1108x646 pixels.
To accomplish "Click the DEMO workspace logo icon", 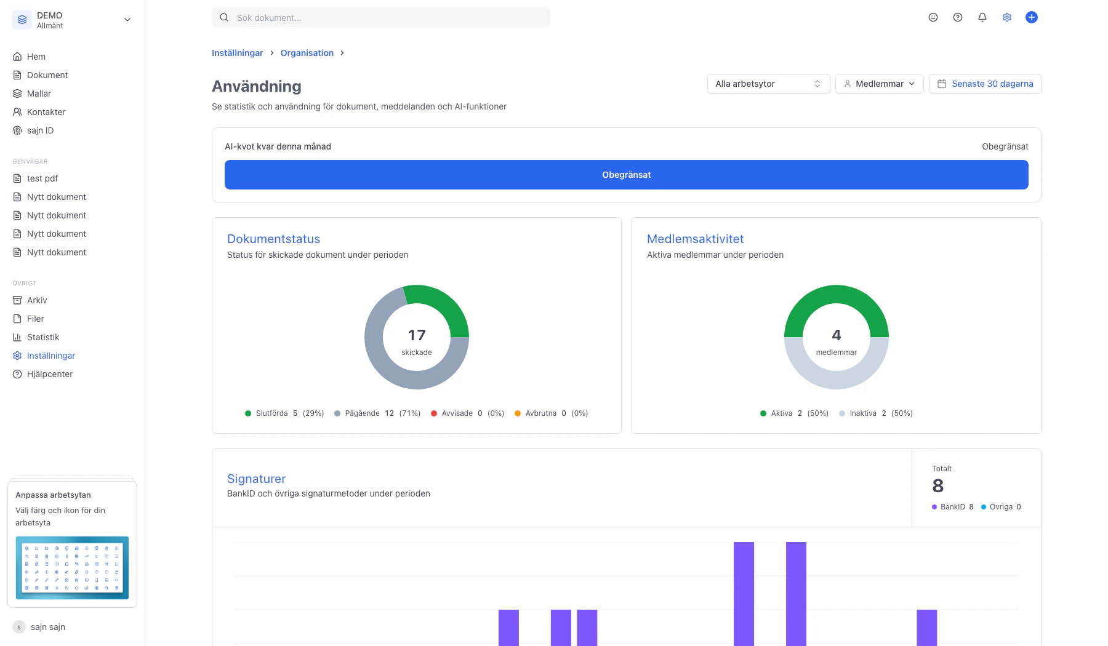I will pos(22,20).
